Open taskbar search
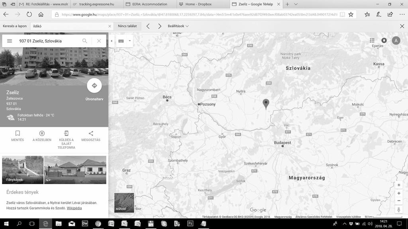The height and width of the screenshot is (229, 408). 19,223
